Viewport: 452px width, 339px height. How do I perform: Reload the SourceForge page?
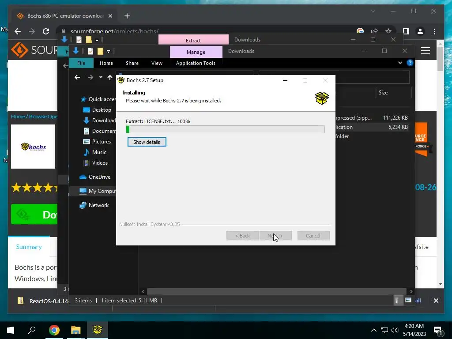coord(46,31)
